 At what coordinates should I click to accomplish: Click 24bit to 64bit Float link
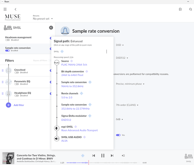[72, 75]
